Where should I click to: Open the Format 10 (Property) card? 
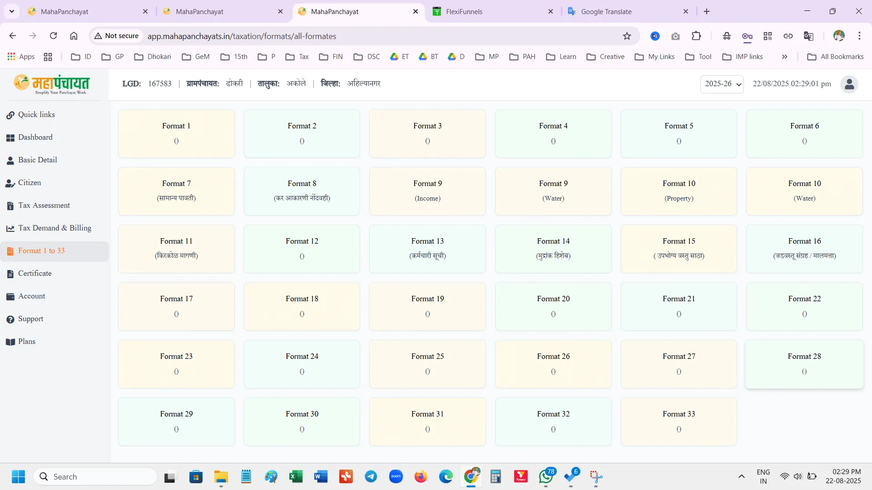[x=679, y=191]
